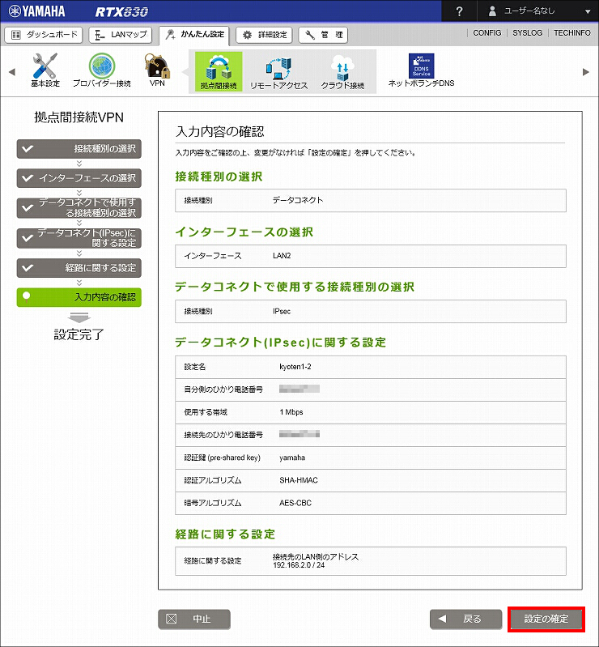
Task: Switch to the ダッシュボード tab
Action: pyautogui.click(x=44, y=35)
